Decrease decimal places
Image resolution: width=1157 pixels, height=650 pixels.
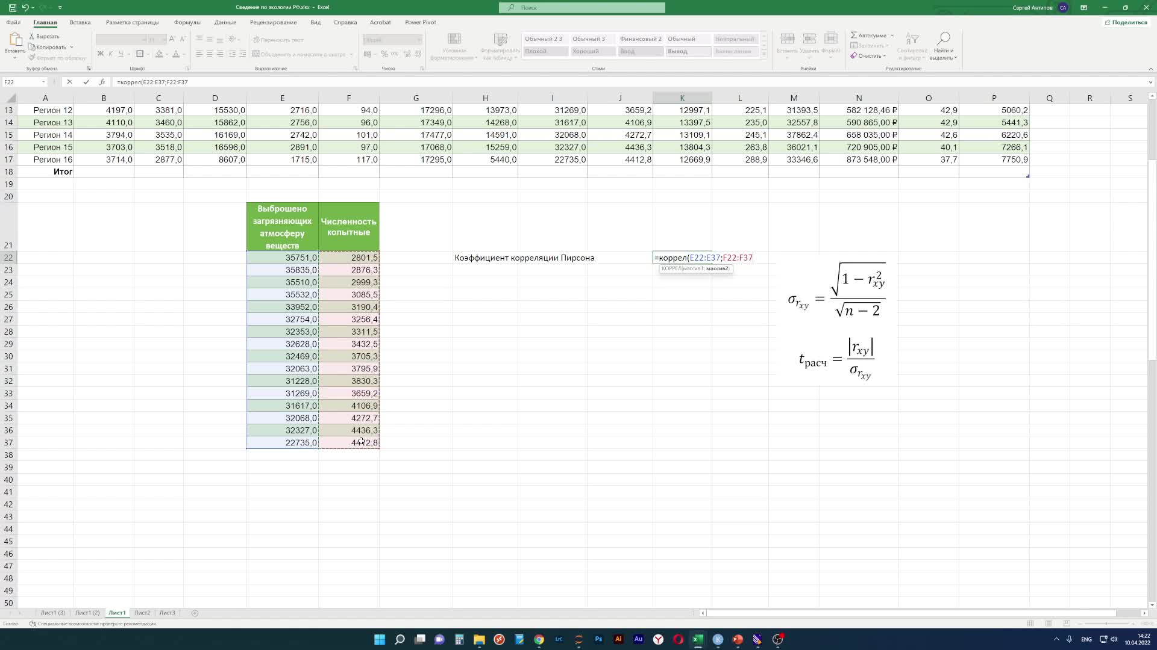[417, 54]
